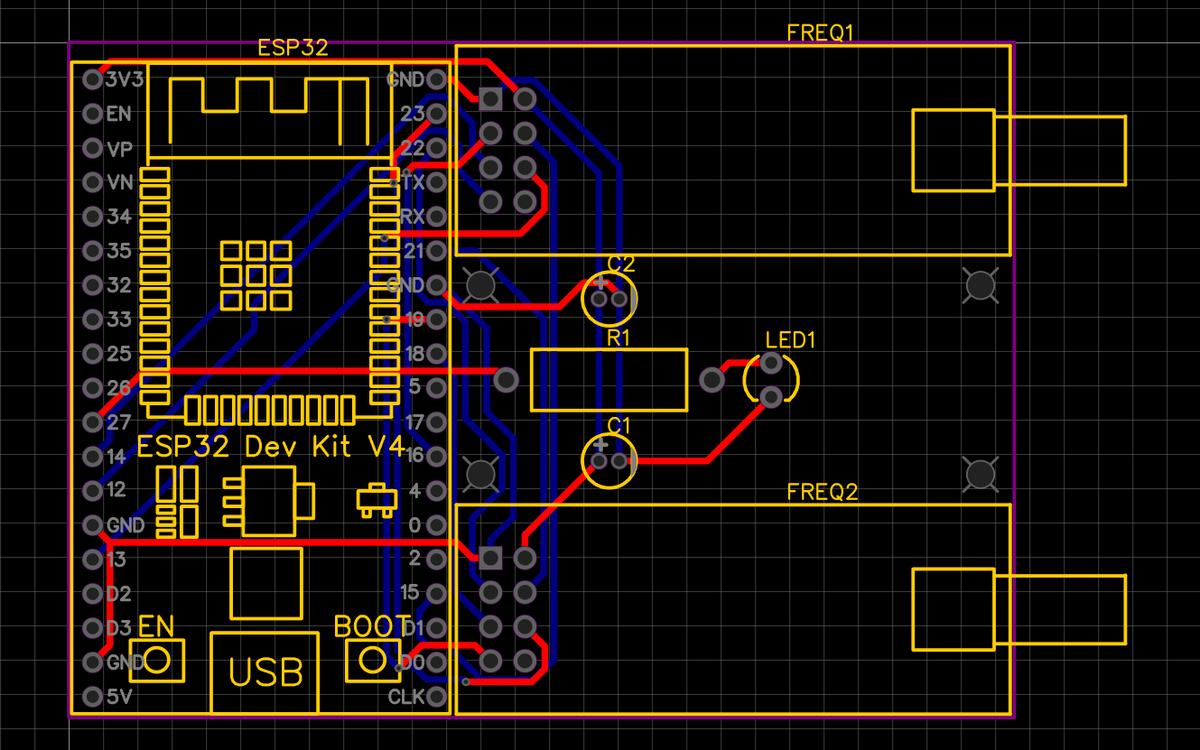The height and width of the screenshot is (750, 1200).
Task: Select the R1 designator text
Action: (x=619, y=338)
